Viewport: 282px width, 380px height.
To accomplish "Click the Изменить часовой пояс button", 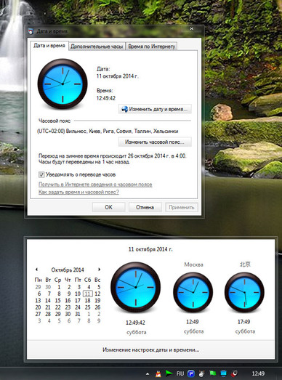I will [155, 142].
